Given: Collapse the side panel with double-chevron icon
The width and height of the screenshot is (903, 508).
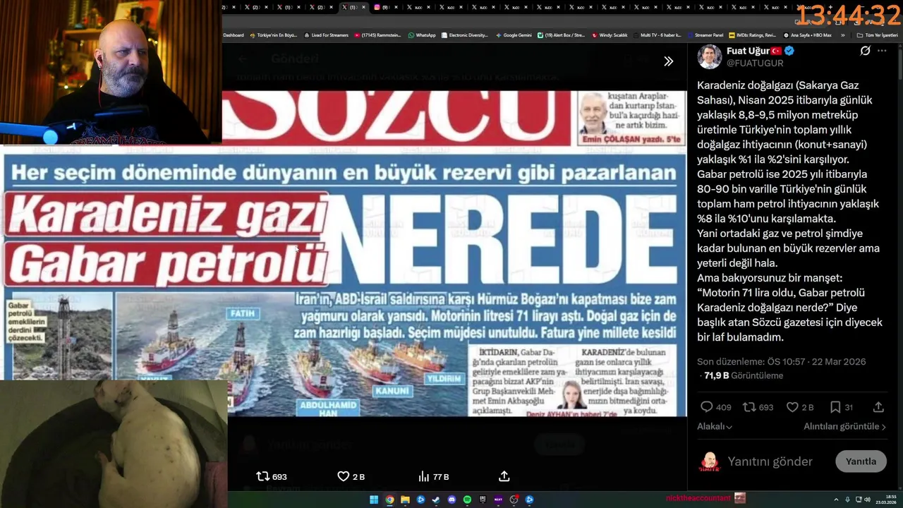Looking at the screenshot, I should 668,61.
